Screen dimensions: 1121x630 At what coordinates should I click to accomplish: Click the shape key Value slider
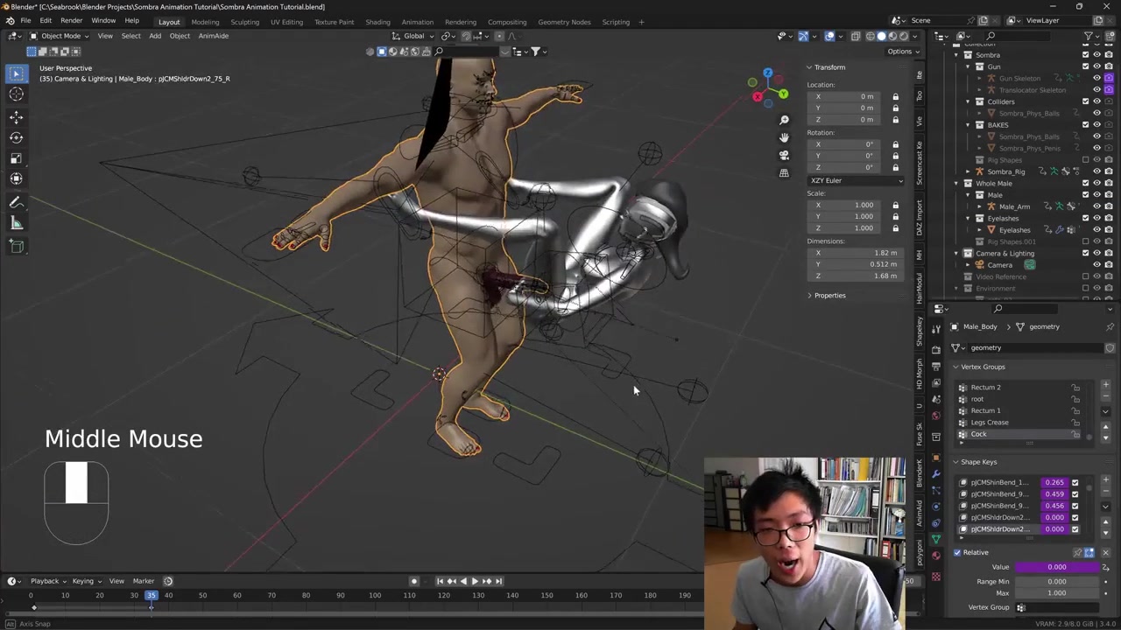[x=1056, y=567]
